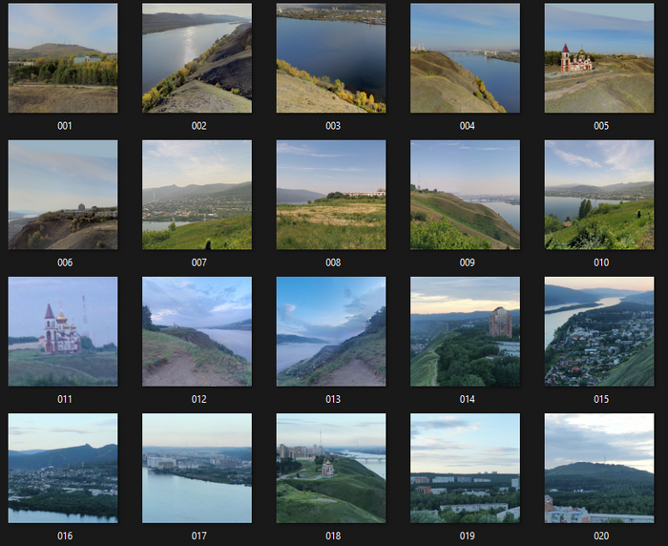
Task: Select thumbnail image 011
Action: [63, 331]
